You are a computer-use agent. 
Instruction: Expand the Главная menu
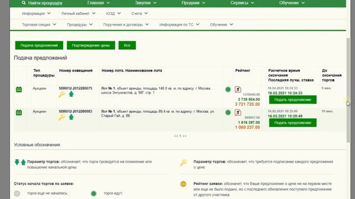pyautogui.click(x=99, y=3)
